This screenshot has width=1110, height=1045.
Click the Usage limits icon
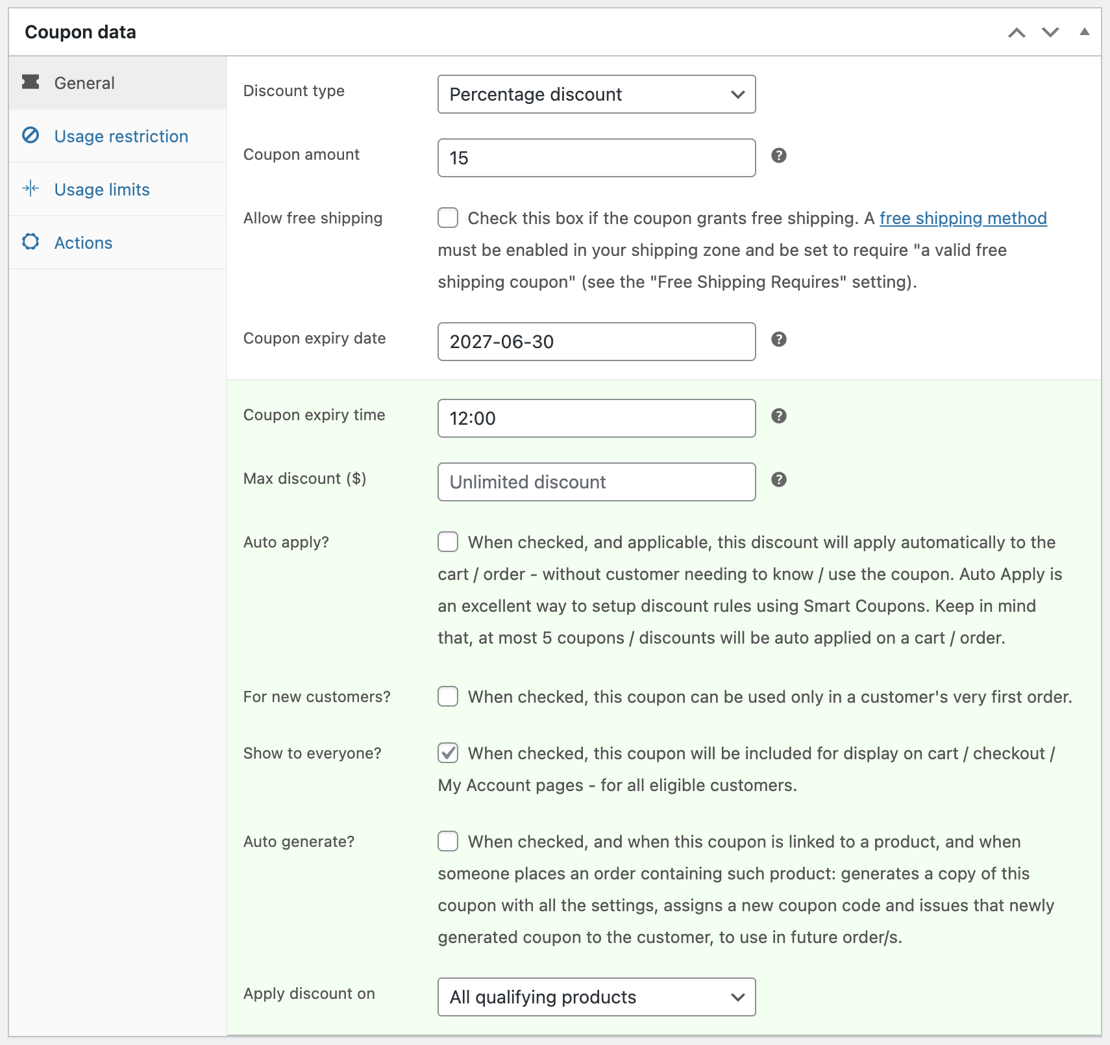(x=31, y=188)
